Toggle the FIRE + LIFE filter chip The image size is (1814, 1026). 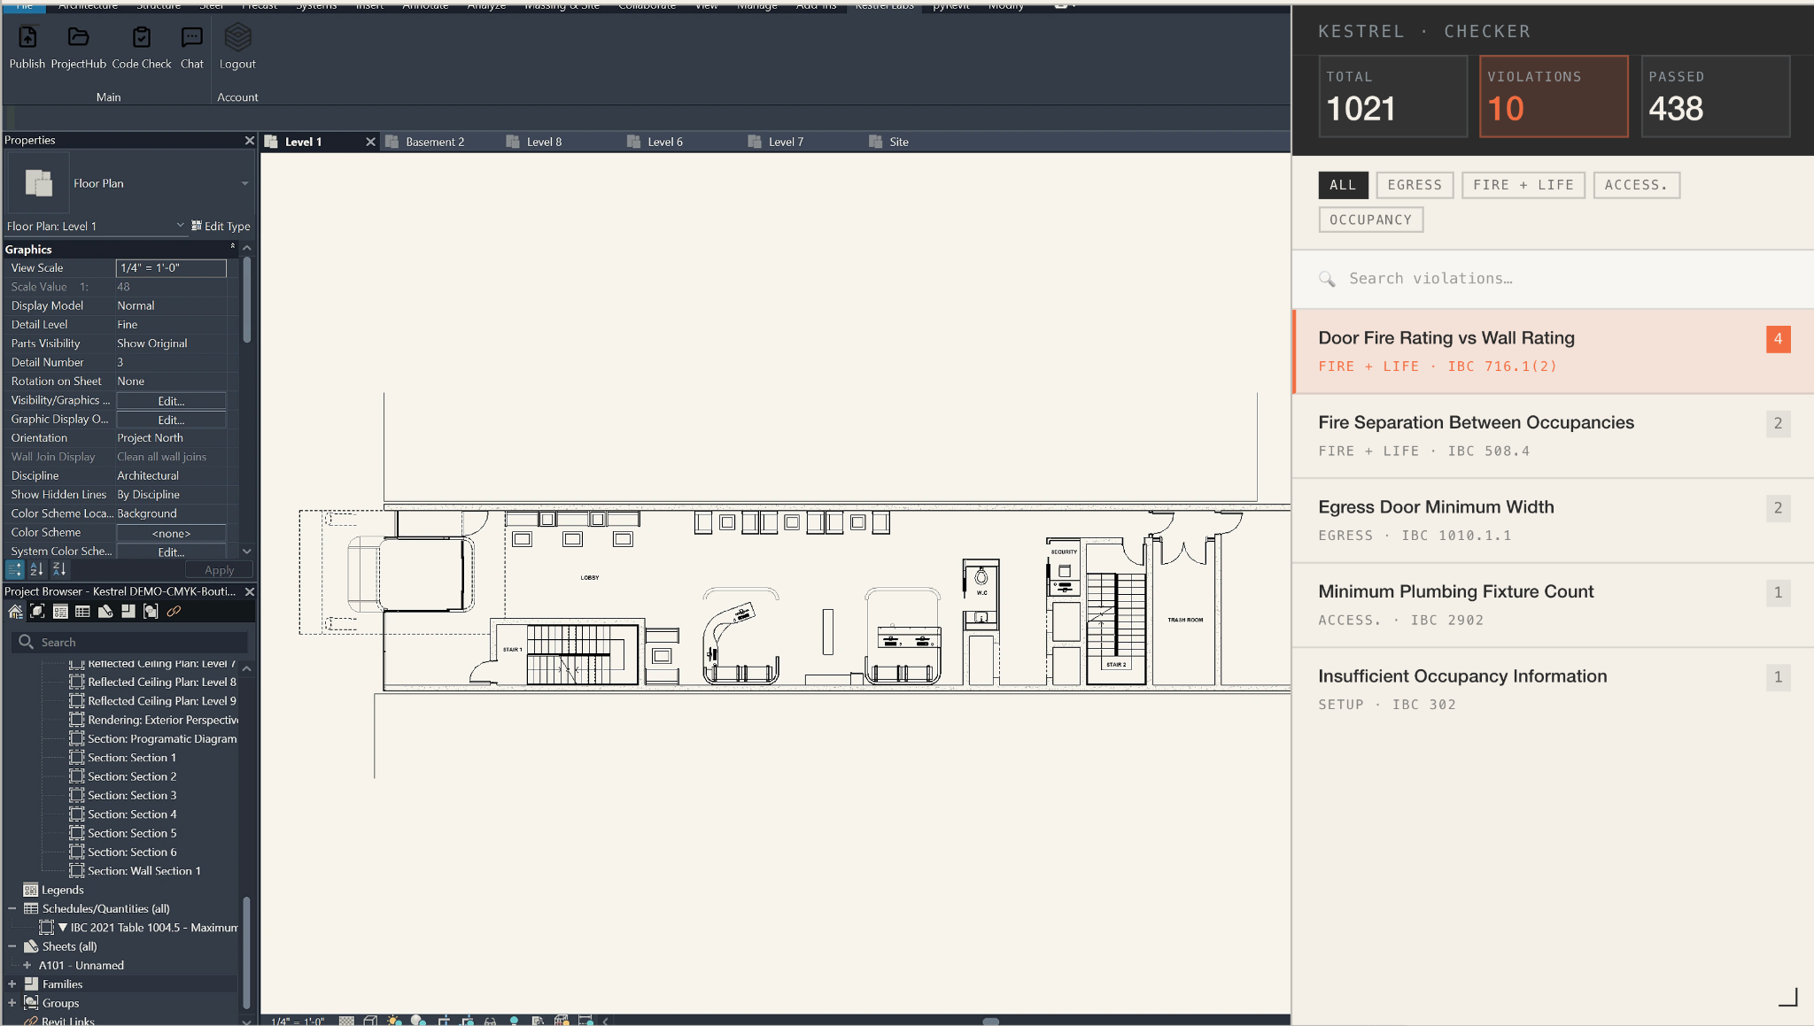[1523, 185]
